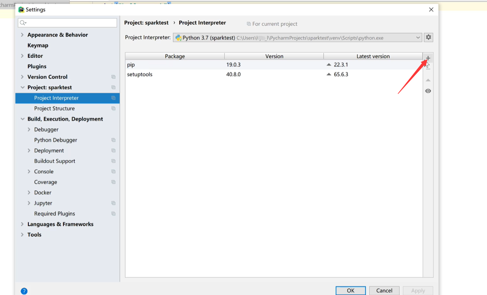The image size is (487, 295).
Task: Expand Appearance & Behavior section
Action: tap(22, 35)
